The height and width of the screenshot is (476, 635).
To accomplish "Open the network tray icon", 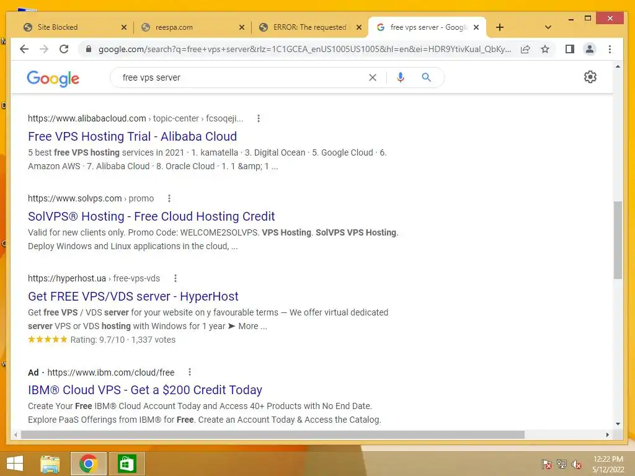I will pos(562,464).
